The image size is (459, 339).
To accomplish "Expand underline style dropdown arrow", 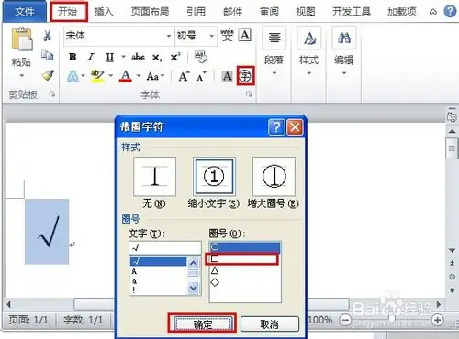I will coord(123,57).
